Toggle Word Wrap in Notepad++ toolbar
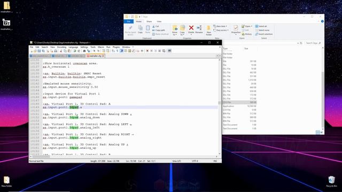342x192 pixels. [x=113, y=51]
